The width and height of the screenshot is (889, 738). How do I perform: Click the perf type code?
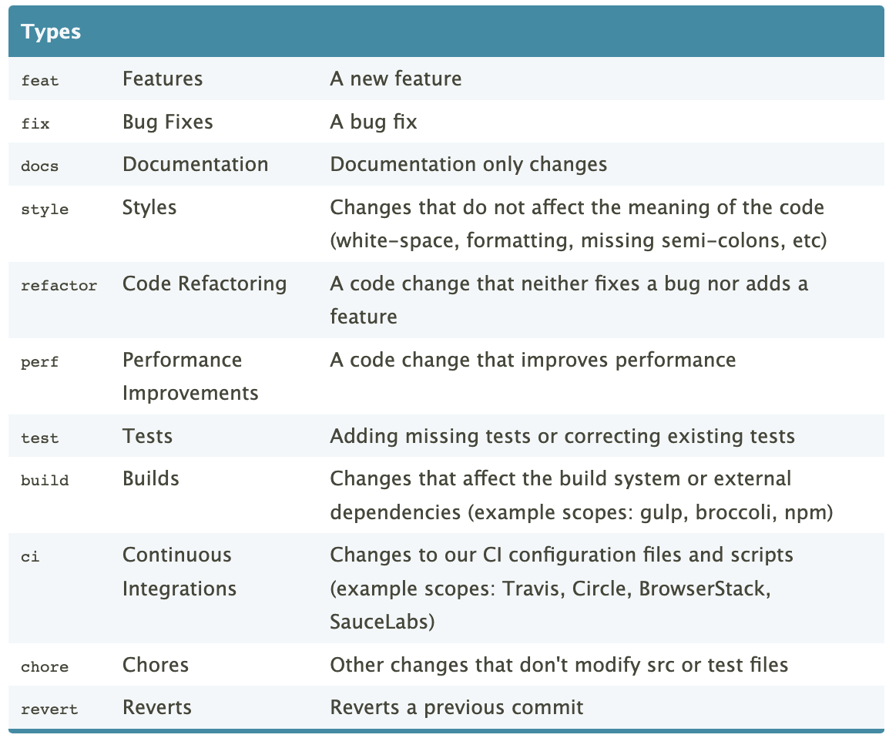(40, 362)
